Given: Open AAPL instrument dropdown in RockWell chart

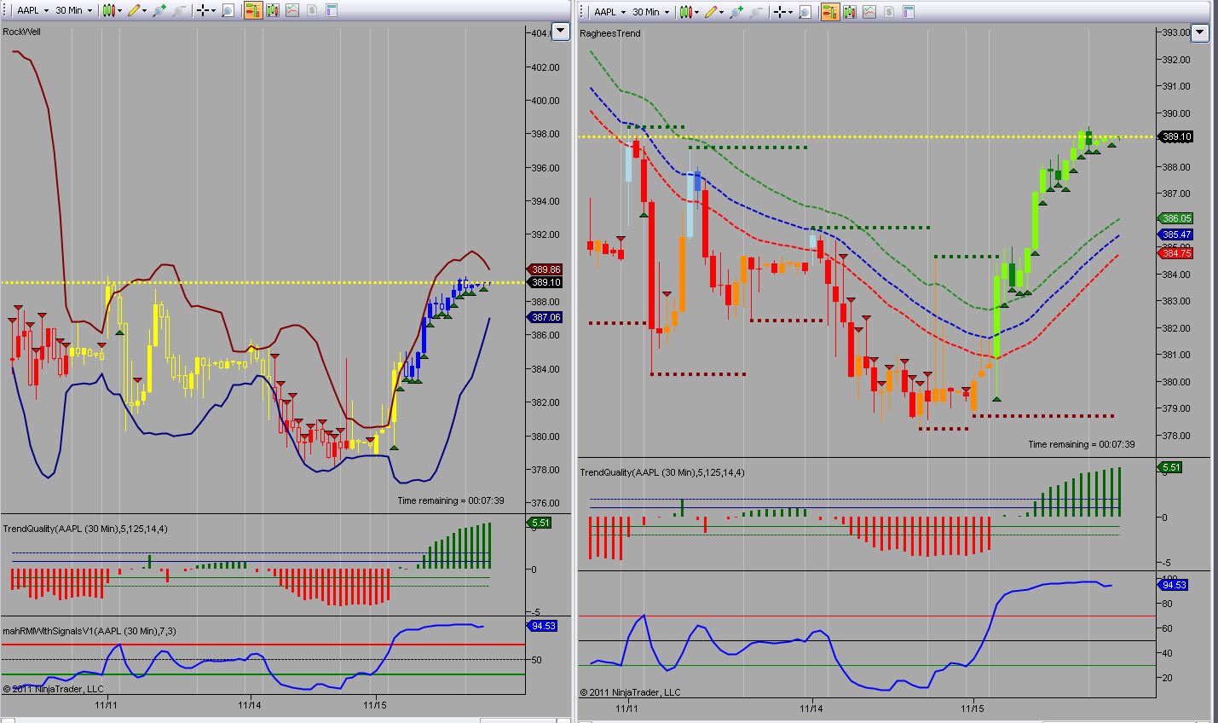Looking at the screenshot, I should pos(32,11).
